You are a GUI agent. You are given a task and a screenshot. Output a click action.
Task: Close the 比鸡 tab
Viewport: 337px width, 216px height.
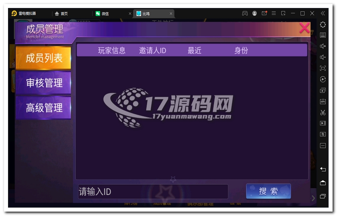click(171, 14)
